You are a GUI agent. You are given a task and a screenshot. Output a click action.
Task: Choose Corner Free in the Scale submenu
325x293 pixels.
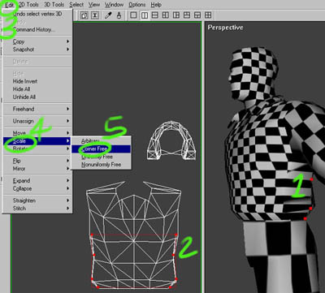pos(101,149)
